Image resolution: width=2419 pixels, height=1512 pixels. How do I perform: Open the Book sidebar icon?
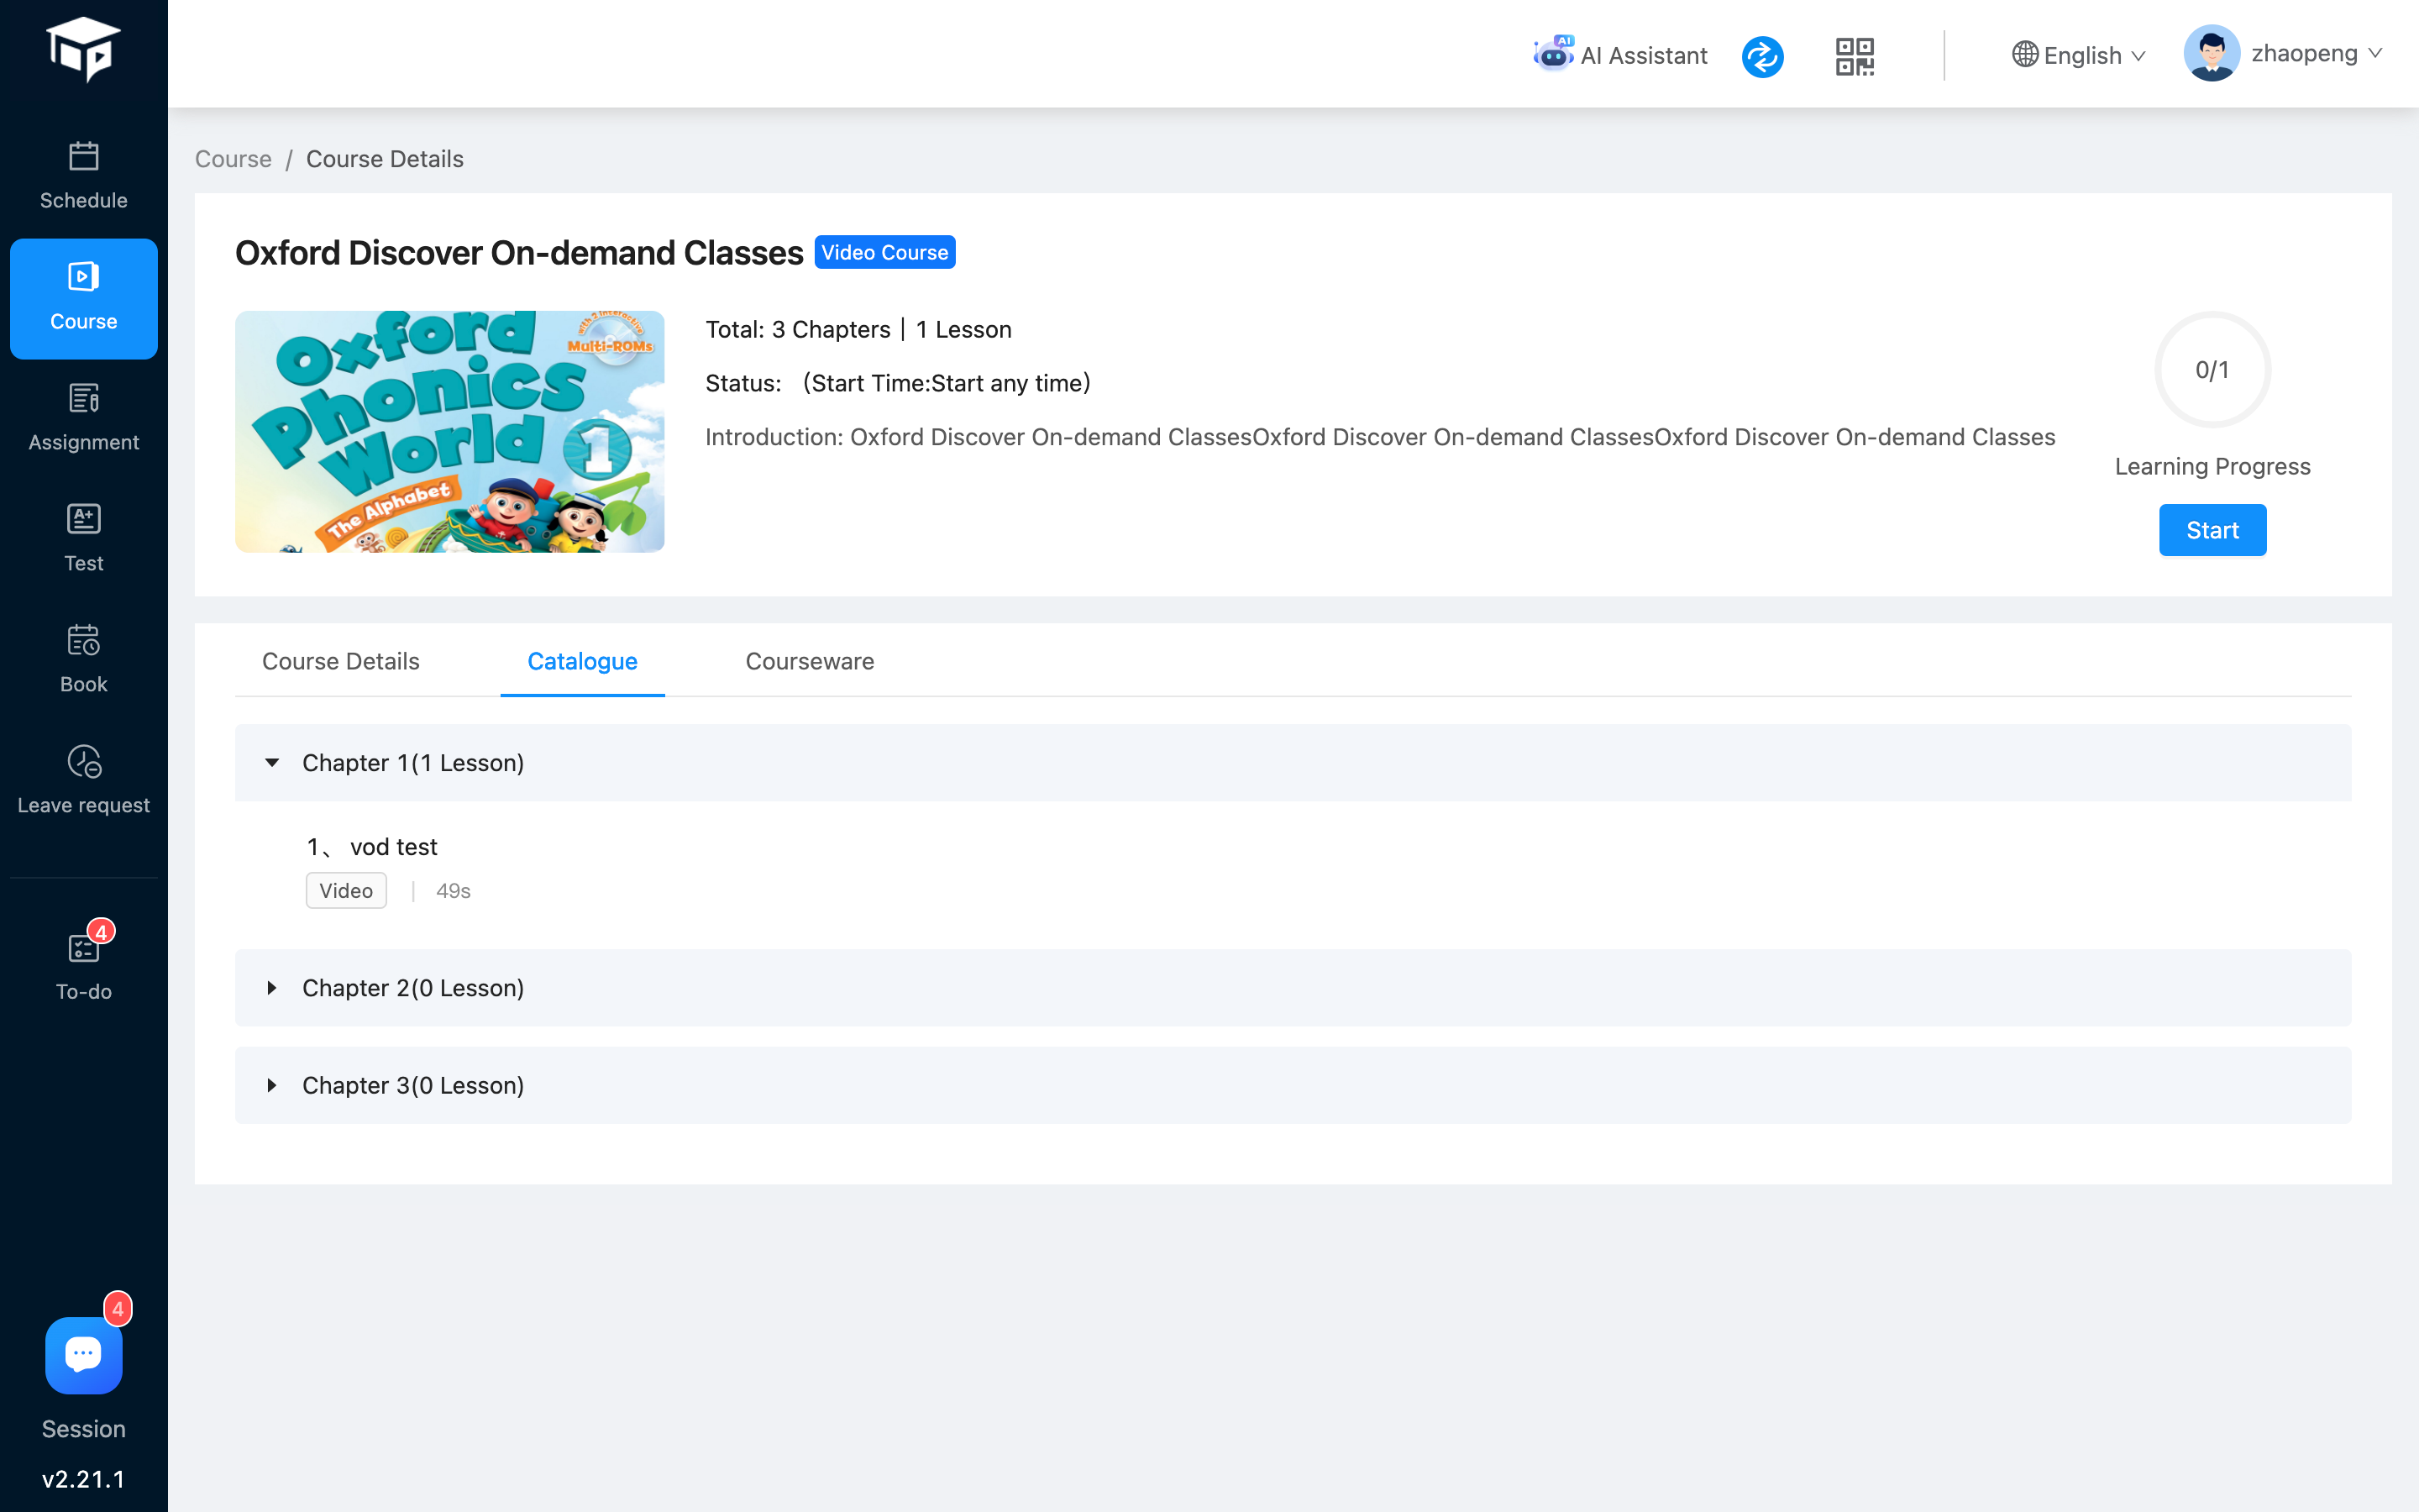[83, 641]
